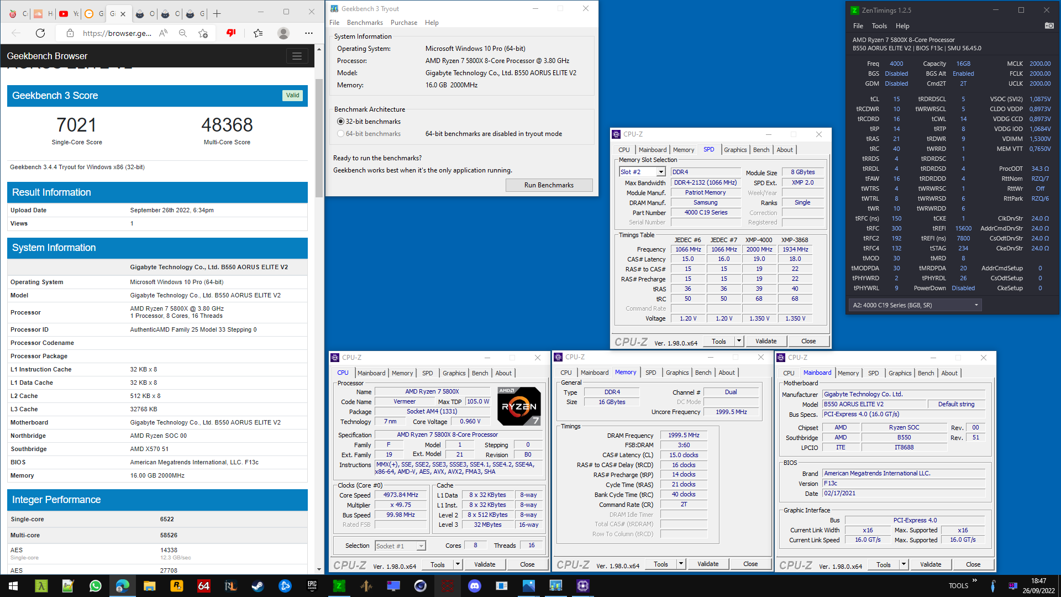The width and height of the screenshot is (1061, 597).
Task: Expand Tools arrow in CPU-Z SPD window
Action: 739,341
